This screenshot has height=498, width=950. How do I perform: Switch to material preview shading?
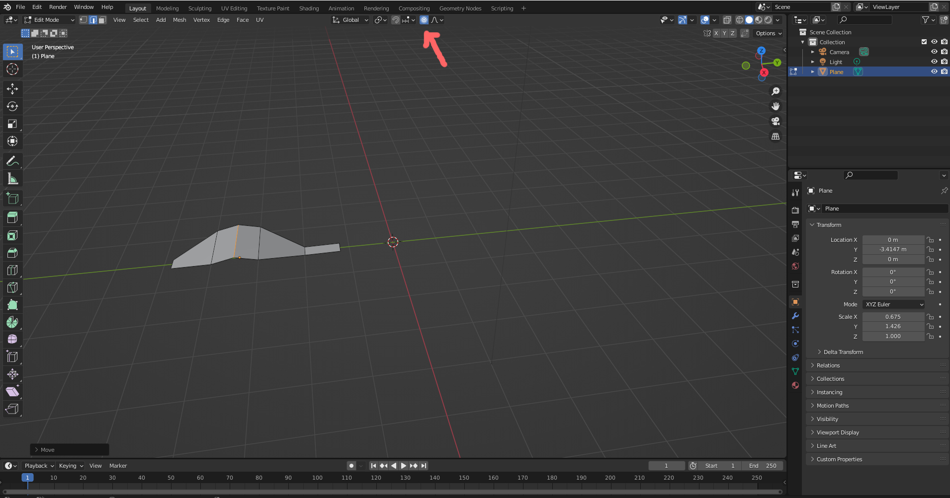(759, 20)
